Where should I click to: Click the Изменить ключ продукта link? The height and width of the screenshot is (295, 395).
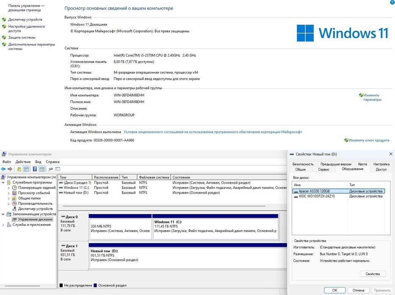[369, 140]
